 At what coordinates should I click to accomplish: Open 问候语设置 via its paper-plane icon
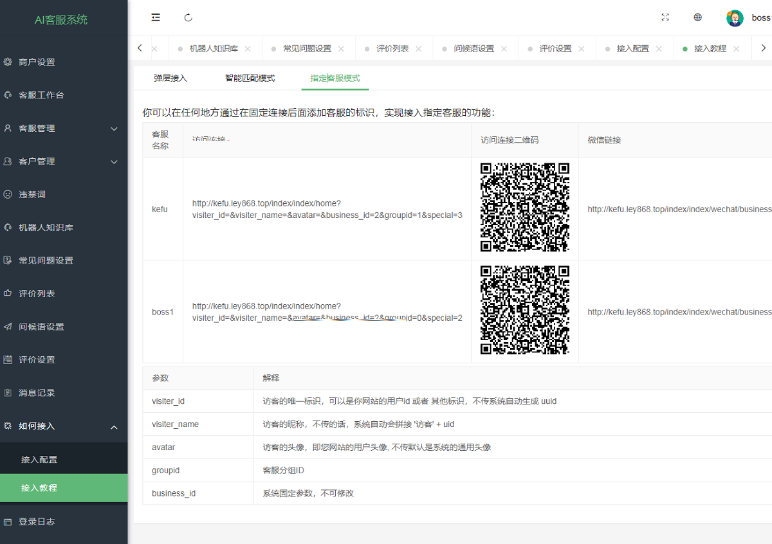[x=8, y=327]
